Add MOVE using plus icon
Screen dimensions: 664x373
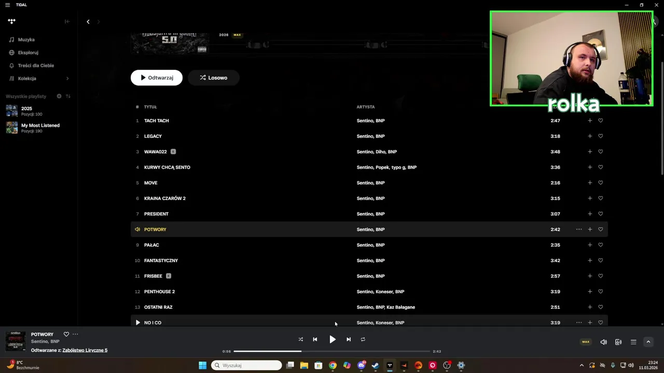590,183
